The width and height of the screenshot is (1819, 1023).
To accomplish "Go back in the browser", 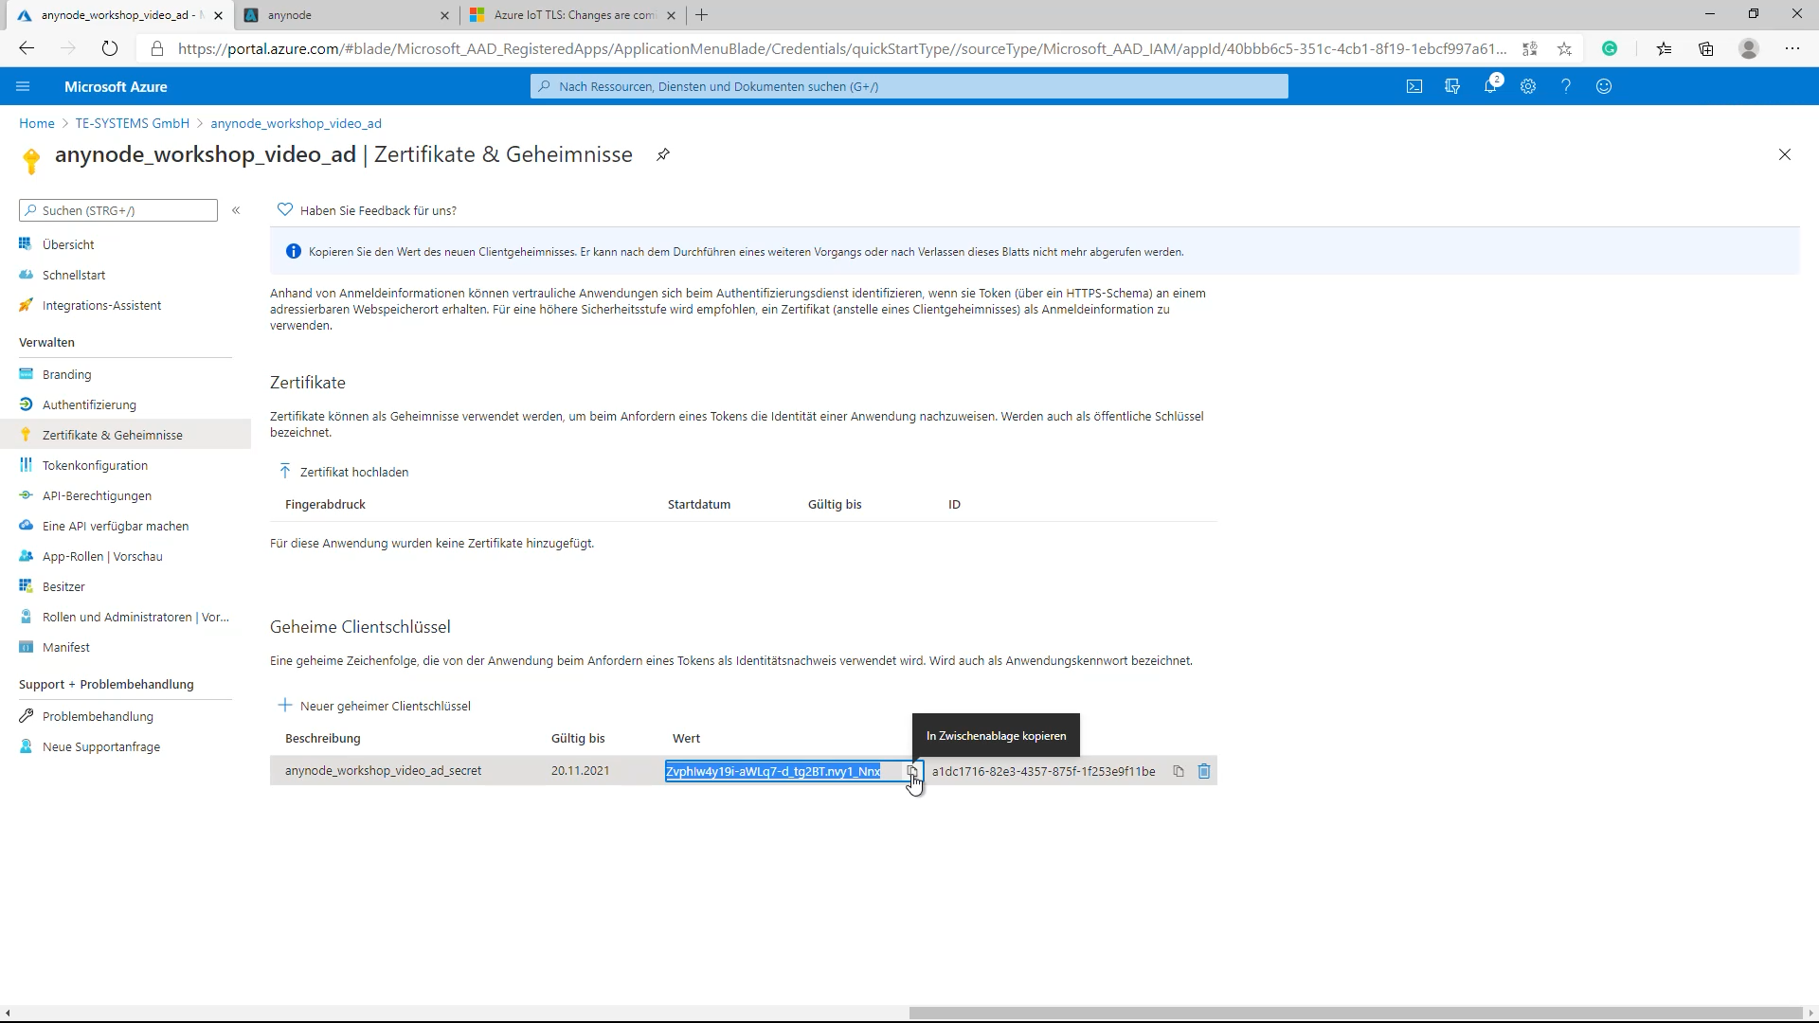I will click(27, 48).
